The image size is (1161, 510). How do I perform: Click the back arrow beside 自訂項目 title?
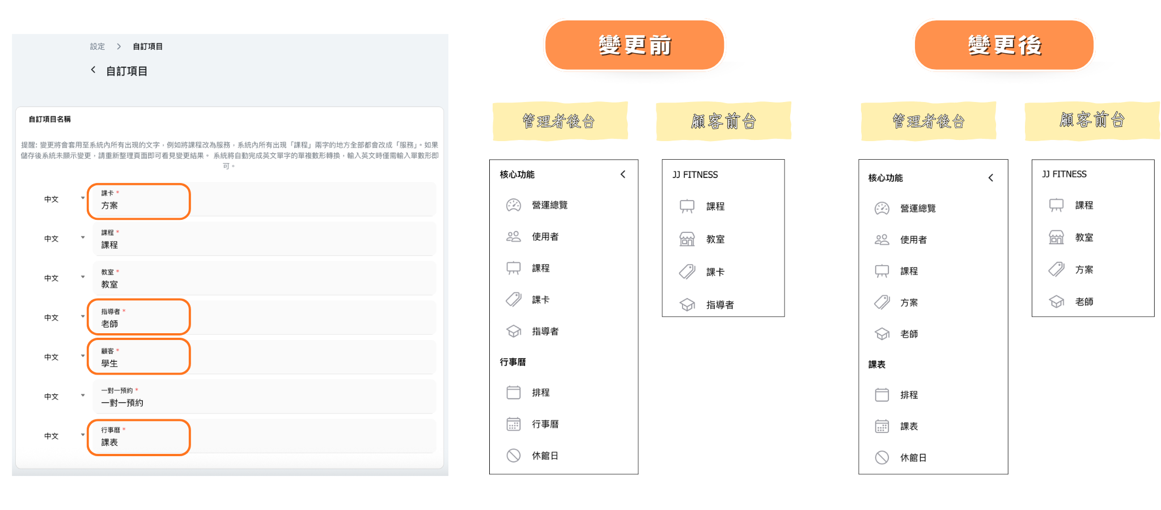93,70
